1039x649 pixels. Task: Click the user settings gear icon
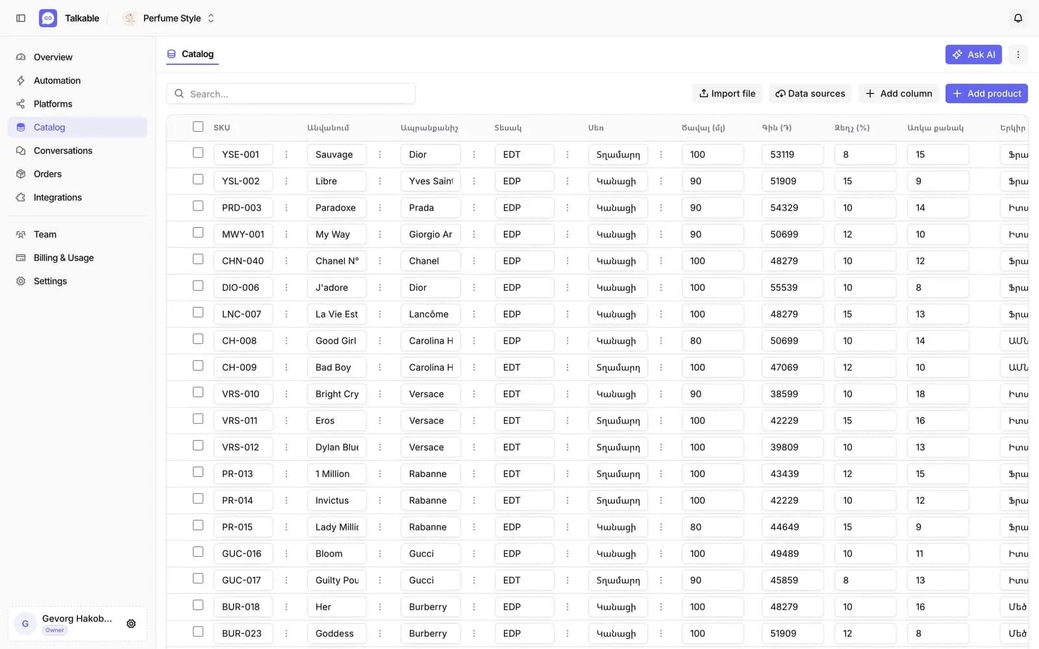tap(131, 624)
